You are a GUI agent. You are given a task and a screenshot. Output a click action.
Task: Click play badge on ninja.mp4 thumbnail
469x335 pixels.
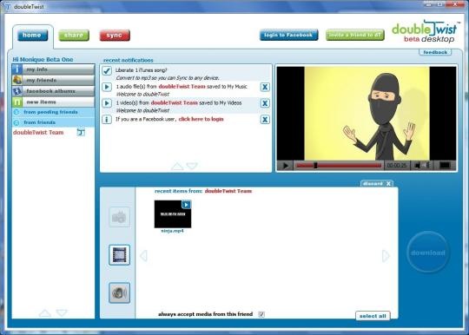coord(186,205)
